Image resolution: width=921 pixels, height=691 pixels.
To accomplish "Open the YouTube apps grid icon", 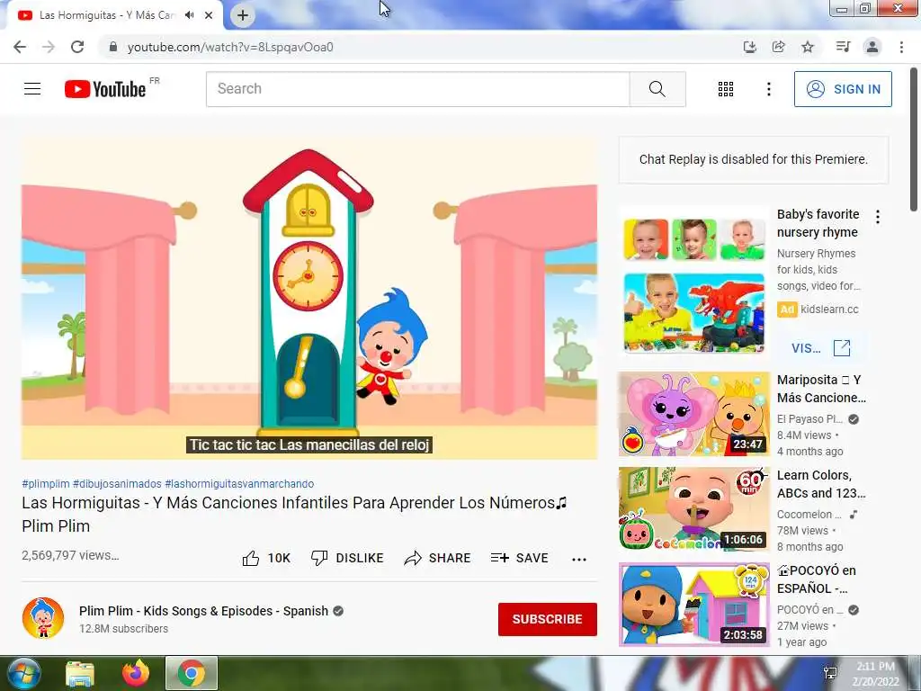I will point(726,89).
